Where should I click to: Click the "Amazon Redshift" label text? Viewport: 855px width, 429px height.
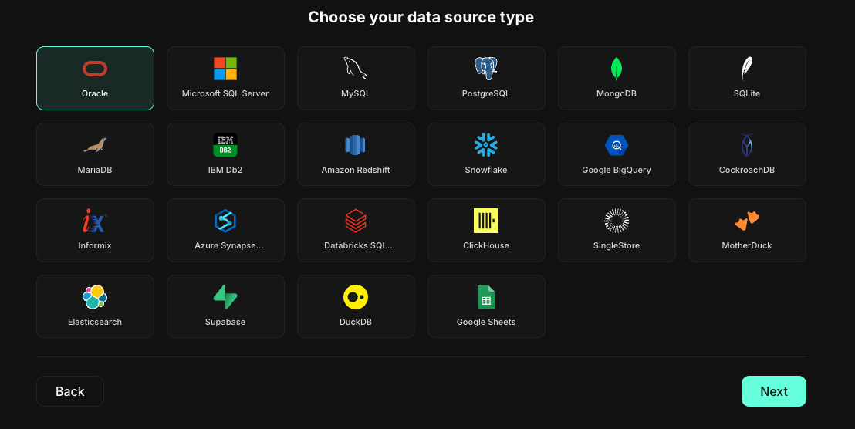click(x=356, y=170)
